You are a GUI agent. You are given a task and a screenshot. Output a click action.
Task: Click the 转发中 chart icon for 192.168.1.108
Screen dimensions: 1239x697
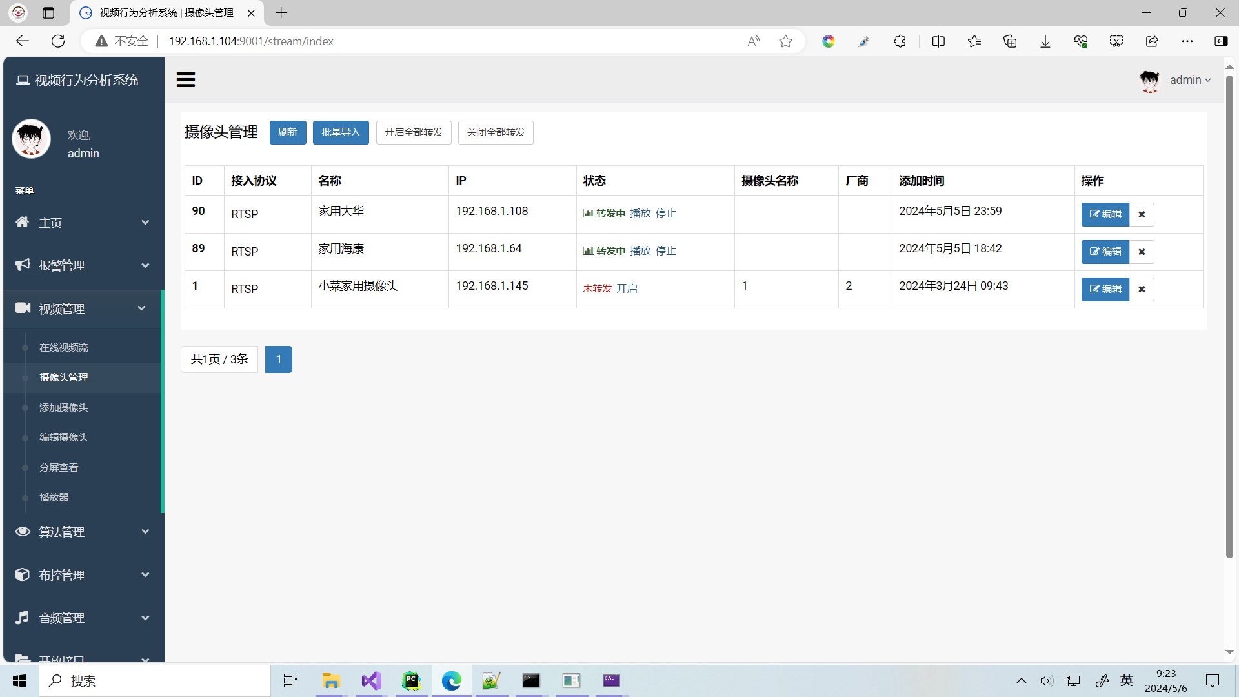pos(588,214)
